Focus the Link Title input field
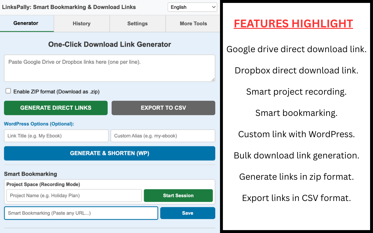The image size is (373, 233). tap(56, 136)
